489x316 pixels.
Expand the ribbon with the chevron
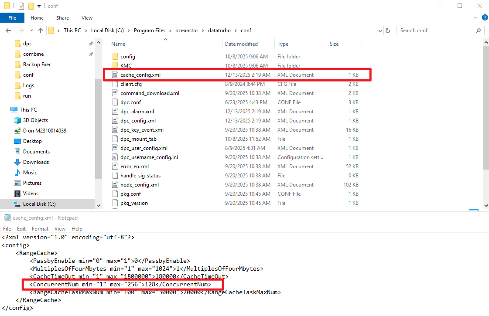pyautogui.click(x=475, y=18)
